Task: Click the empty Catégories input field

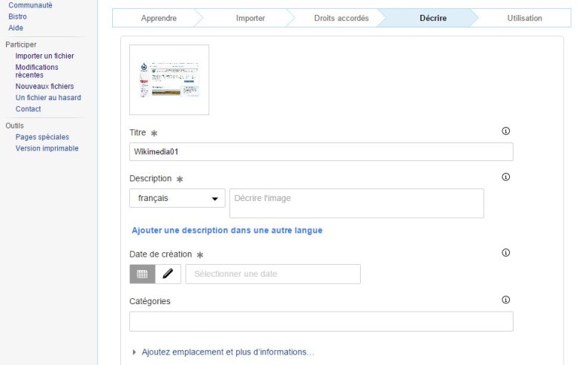Action: tap(321, 321)
